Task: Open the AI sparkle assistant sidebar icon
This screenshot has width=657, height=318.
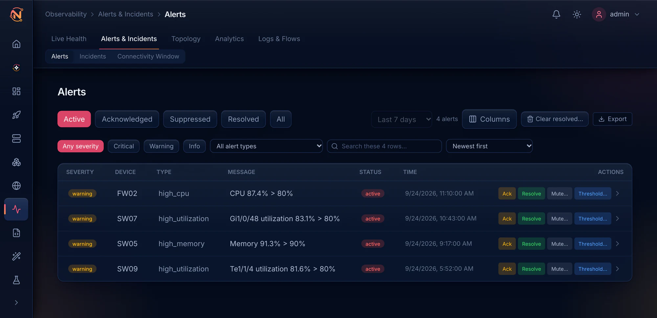Action: pos(16,68)
